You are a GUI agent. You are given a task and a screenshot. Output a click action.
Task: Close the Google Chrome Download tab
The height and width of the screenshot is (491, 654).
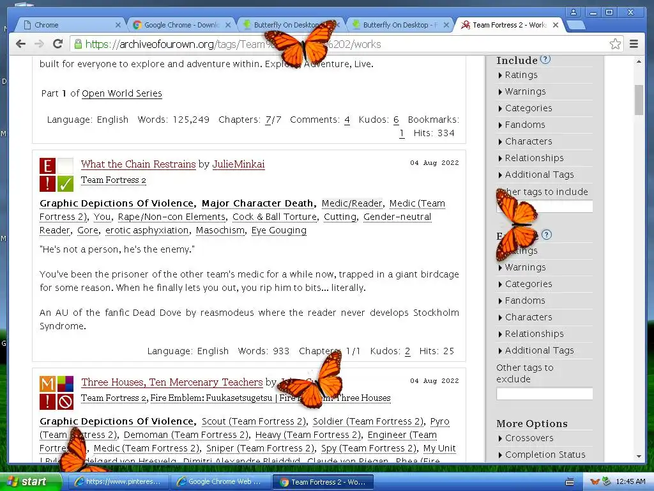[x=228, y=25]
